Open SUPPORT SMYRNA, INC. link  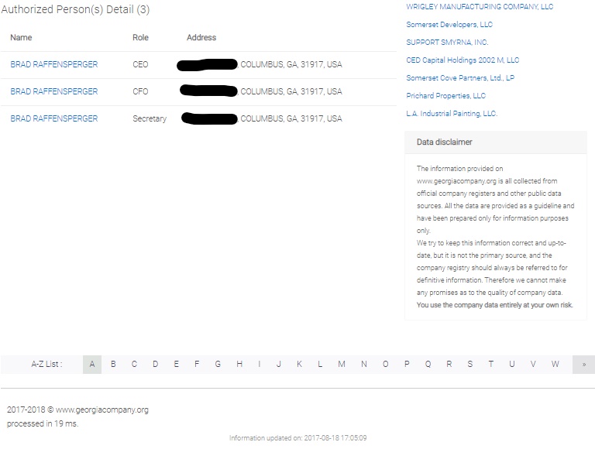[447, 43]
